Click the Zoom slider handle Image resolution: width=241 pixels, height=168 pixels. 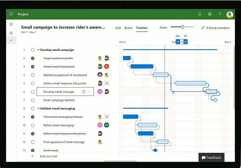(x=182, y=27)
